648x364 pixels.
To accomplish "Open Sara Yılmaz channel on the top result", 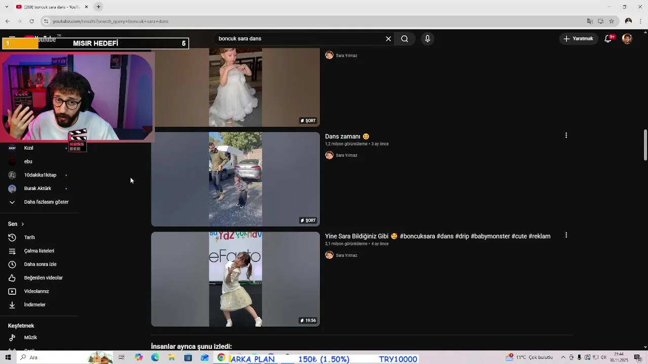I will coord(346,56).
